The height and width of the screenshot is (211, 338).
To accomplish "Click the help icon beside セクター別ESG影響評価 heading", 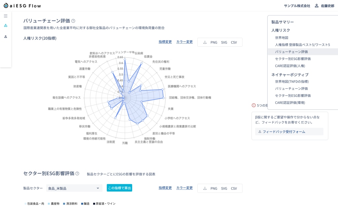I will pyautogui.click(x=77, y=173).
